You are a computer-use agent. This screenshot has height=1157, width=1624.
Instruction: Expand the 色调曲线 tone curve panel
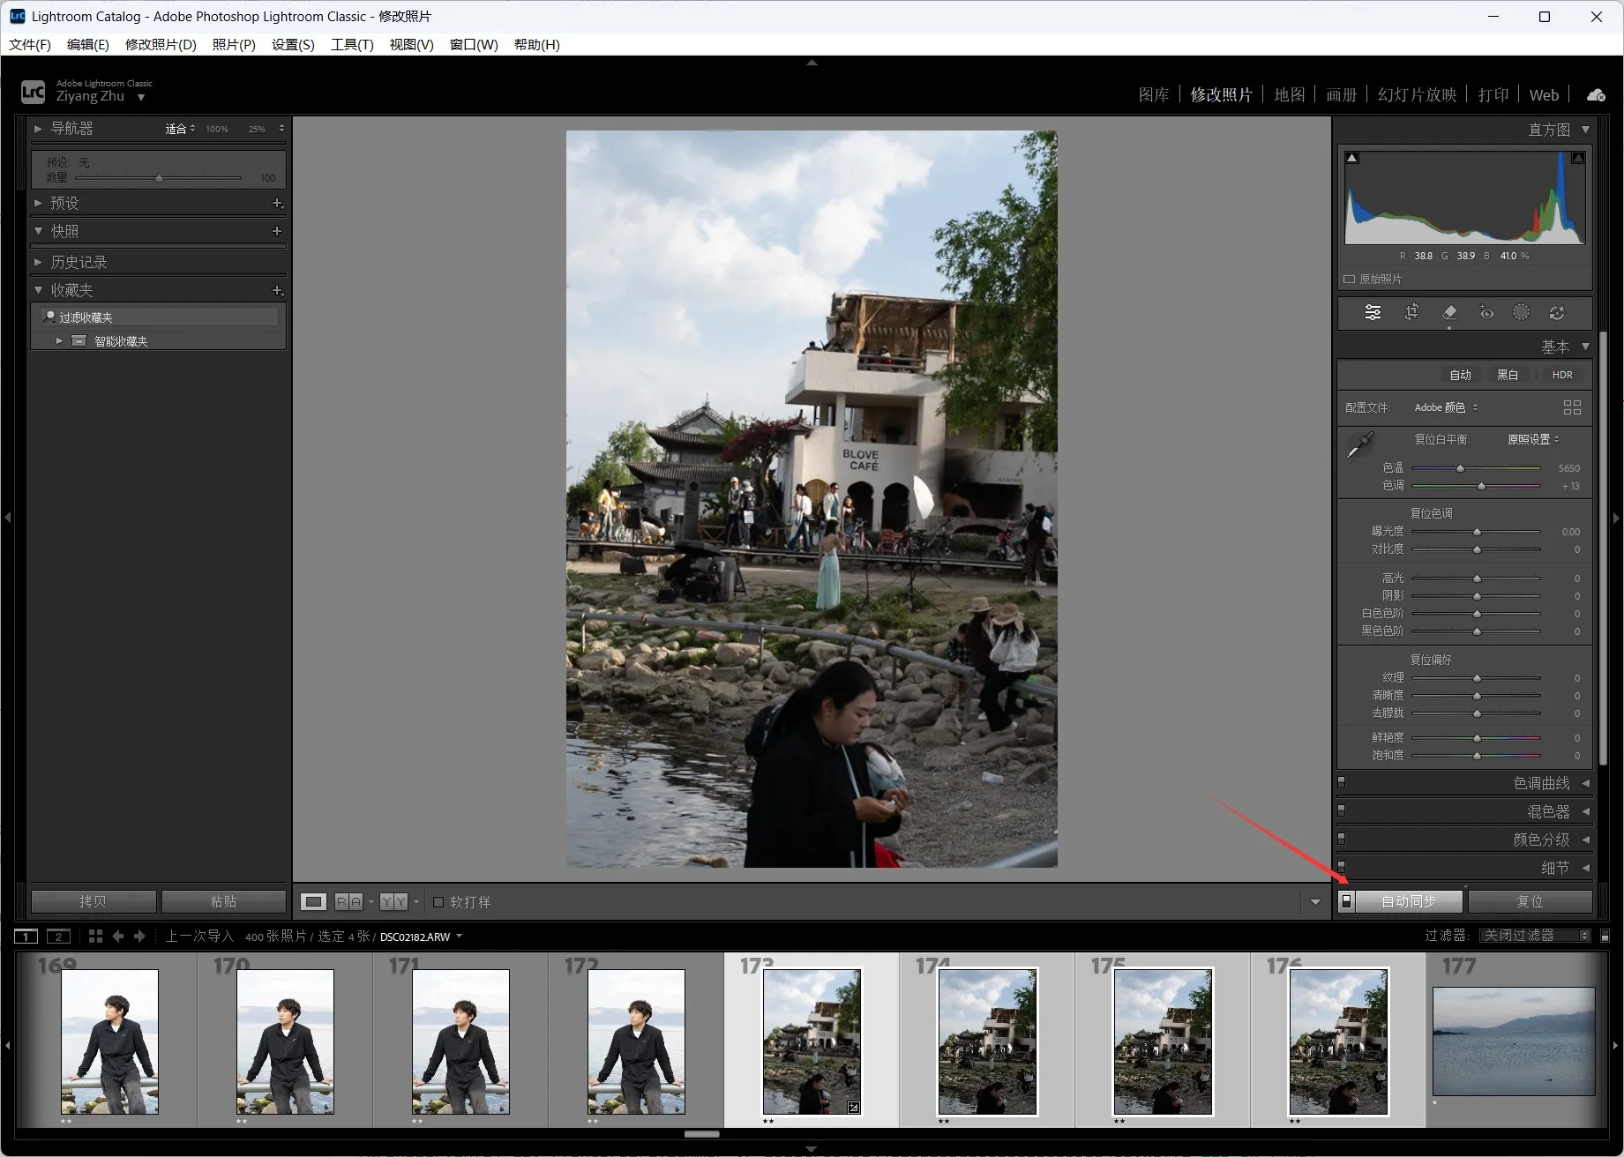[1540, 783]
